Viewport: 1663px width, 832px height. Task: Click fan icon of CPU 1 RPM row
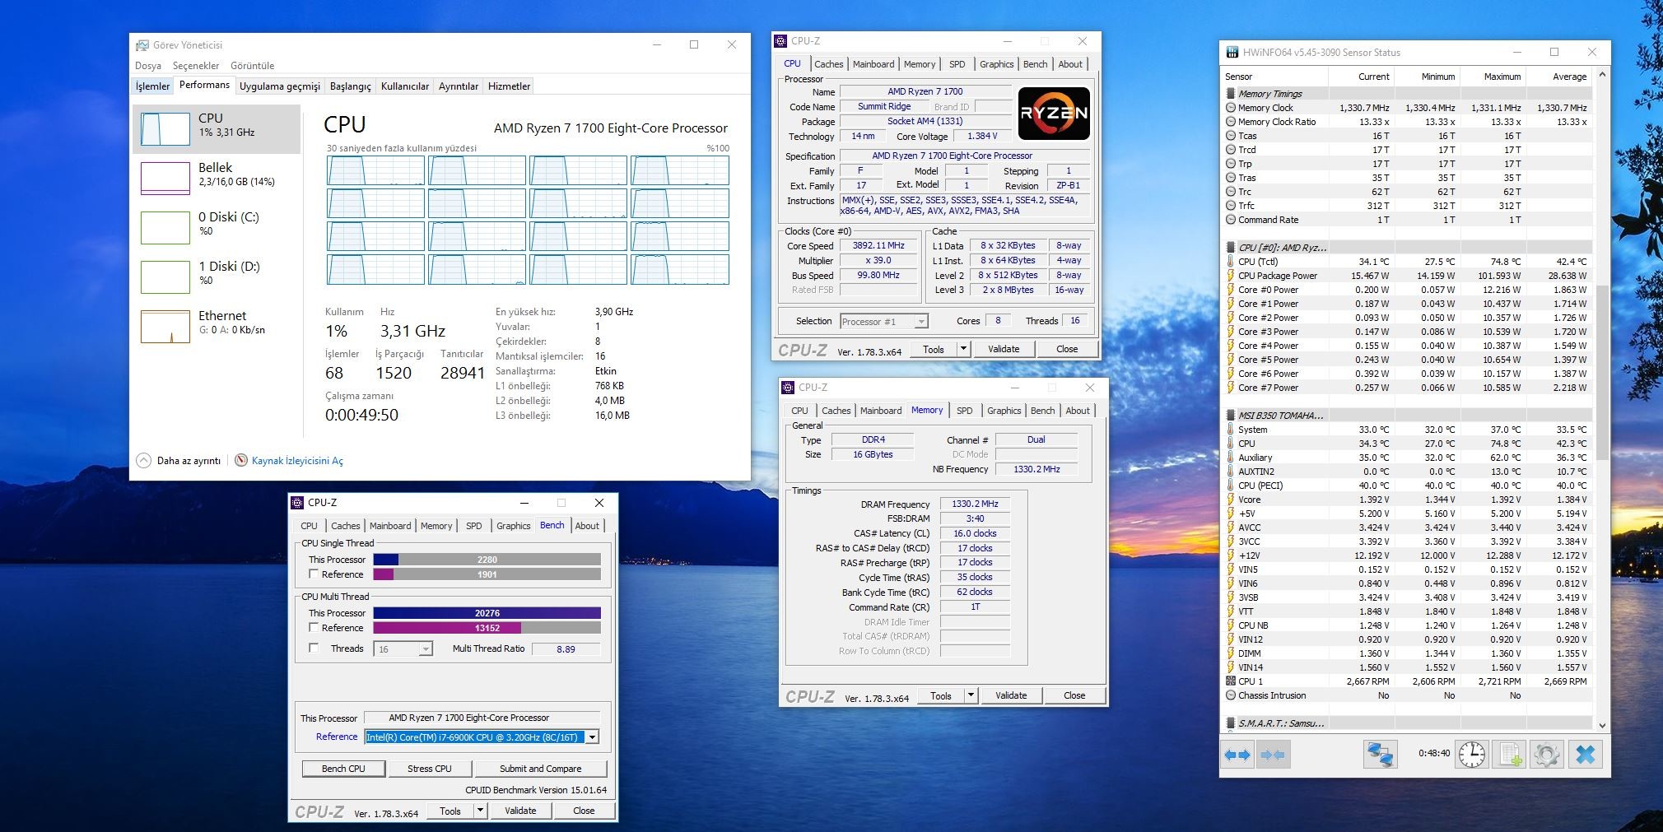[x=1231, y=681]
